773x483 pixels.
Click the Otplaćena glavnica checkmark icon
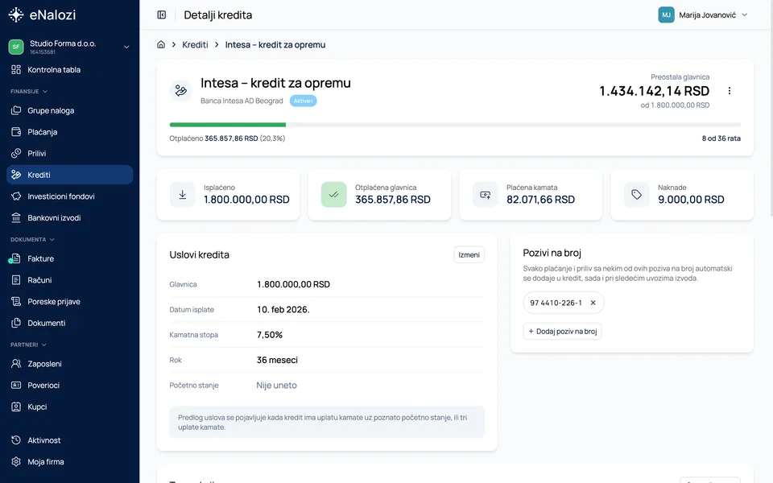[333, 195]
